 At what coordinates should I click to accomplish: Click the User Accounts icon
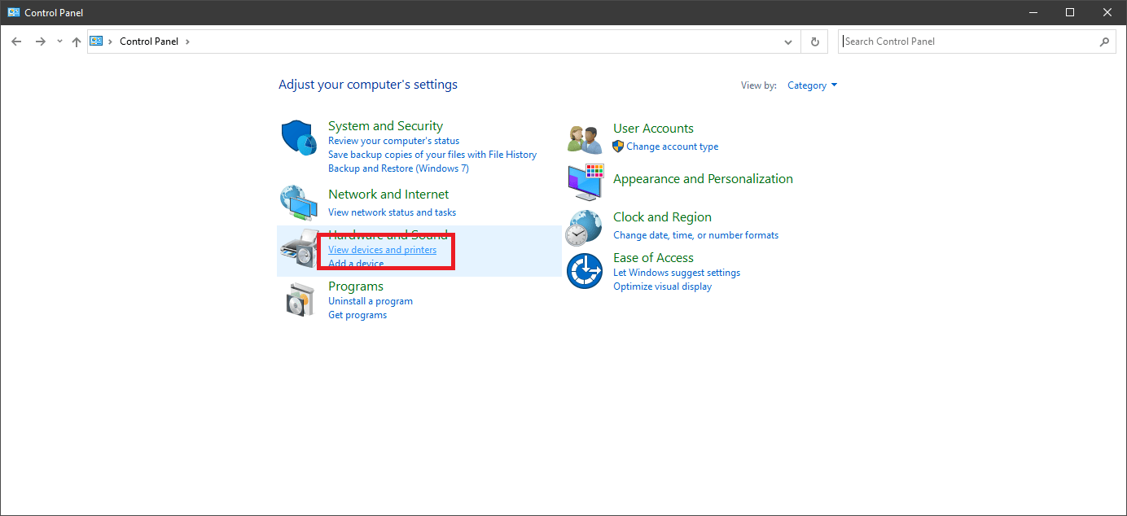coord(584,138)
